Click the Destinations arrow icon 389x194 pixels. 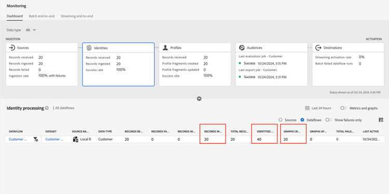click(x=318, y=48)
